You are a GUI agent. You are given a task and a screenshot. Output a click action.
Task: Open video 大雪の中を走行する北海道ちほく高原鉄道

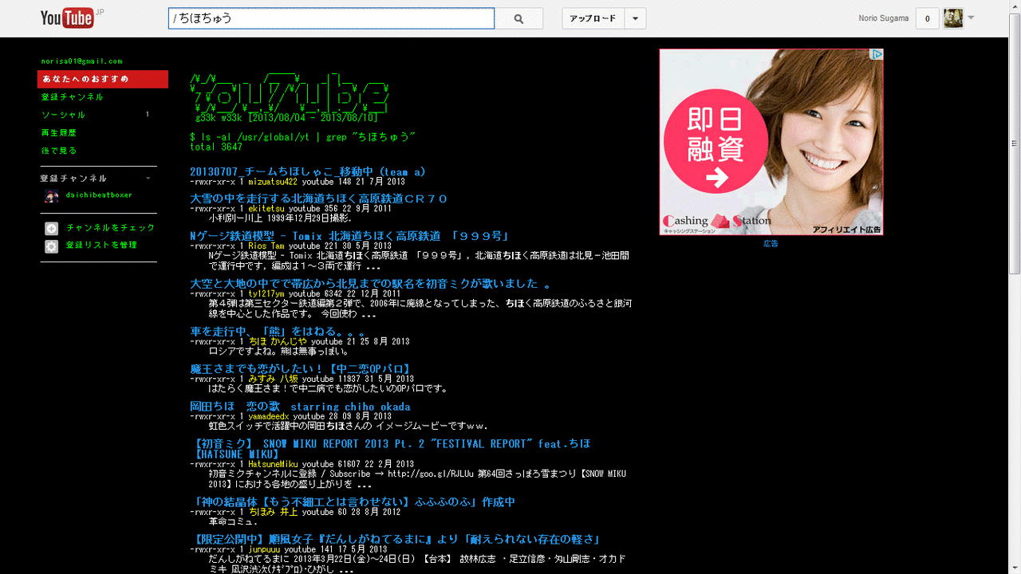(319, 199)
